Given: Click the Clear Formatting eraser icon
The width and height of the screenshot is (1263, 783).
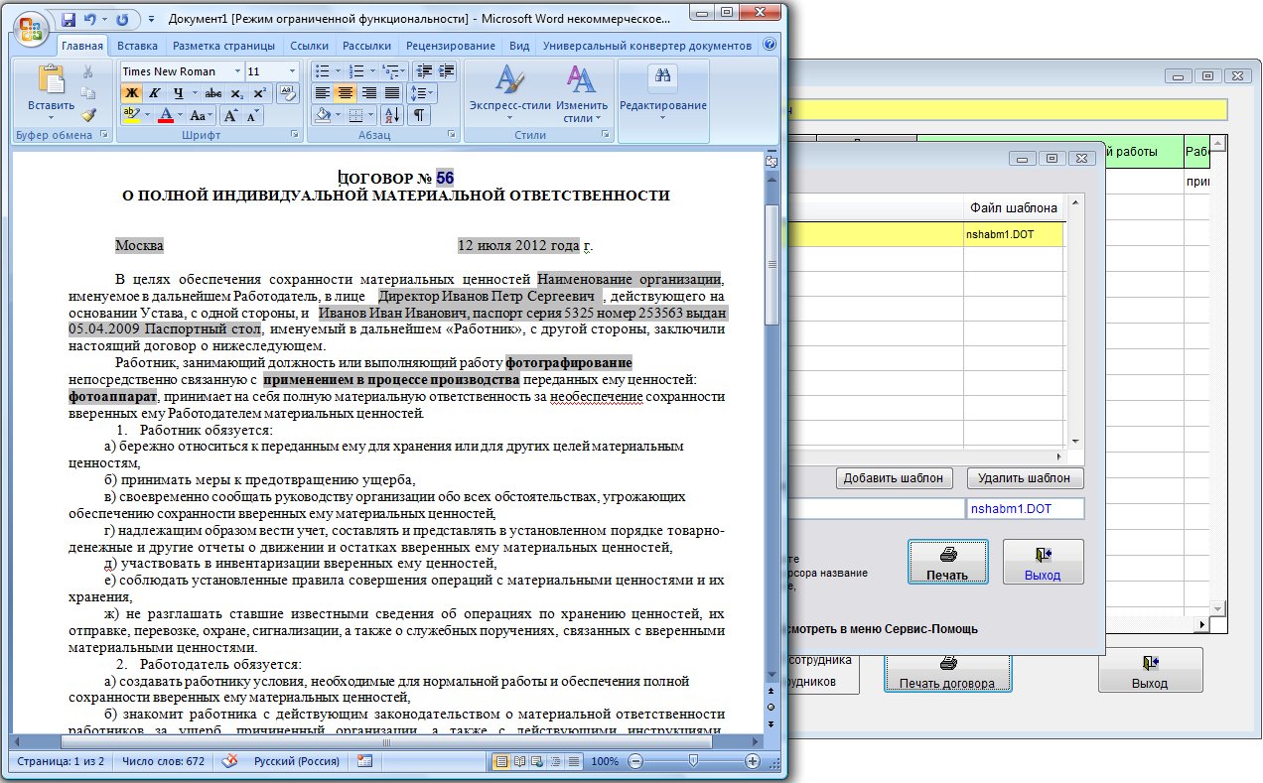Looking at the screenshot, I should coord(287,92).
